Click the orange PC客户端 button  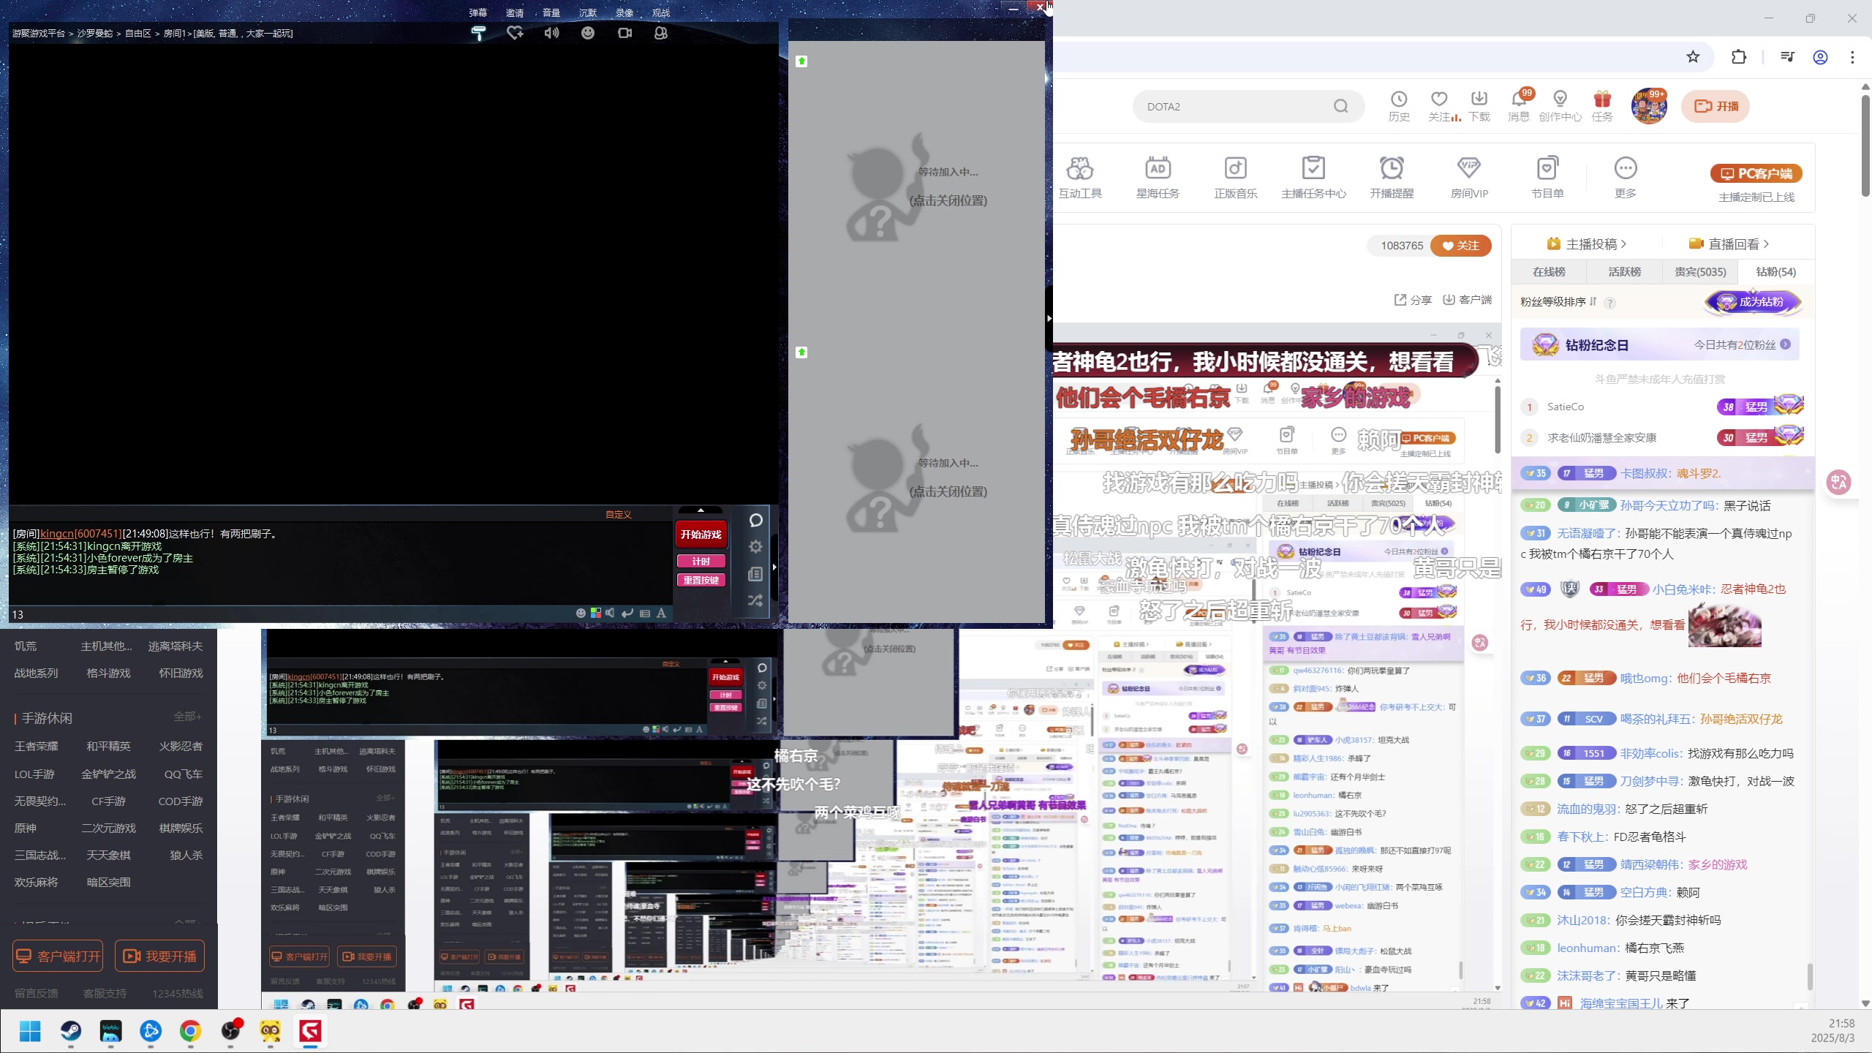1756,173
